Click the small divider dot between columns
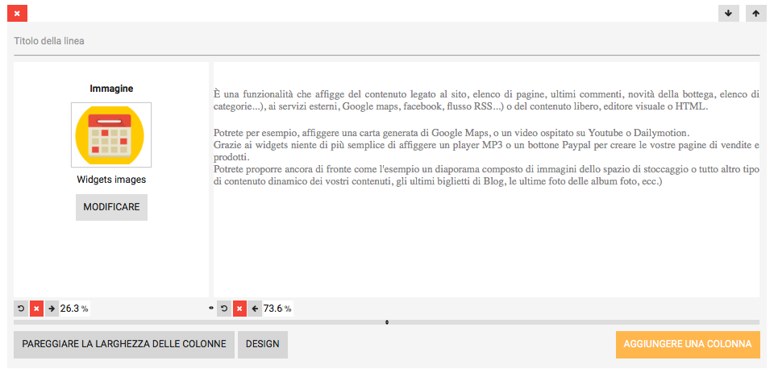The height and width of the screenshot is (373, 774). tap(211, 309)
